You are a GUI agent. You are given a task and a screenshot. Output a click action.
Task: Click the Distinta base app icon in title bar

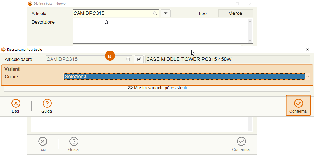point(30,4)
